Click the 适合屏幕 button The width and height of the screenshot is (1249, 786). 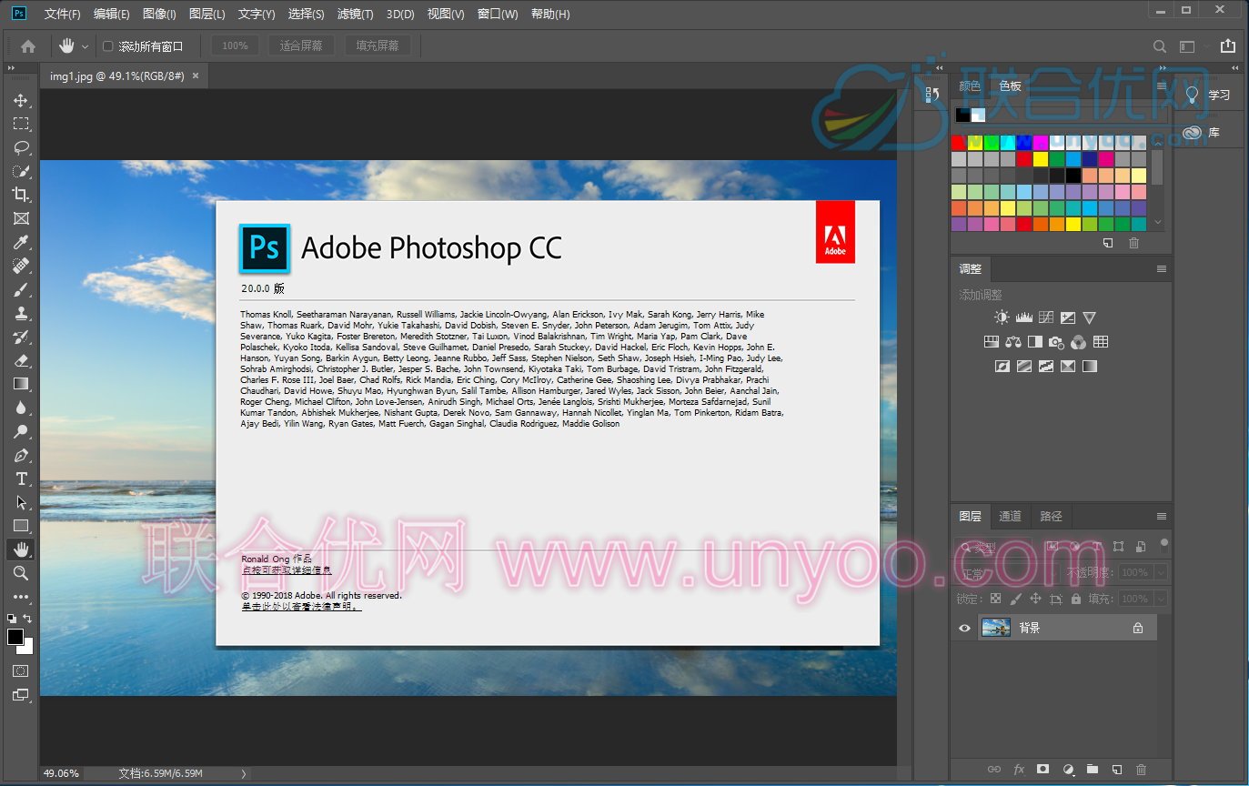301,45
